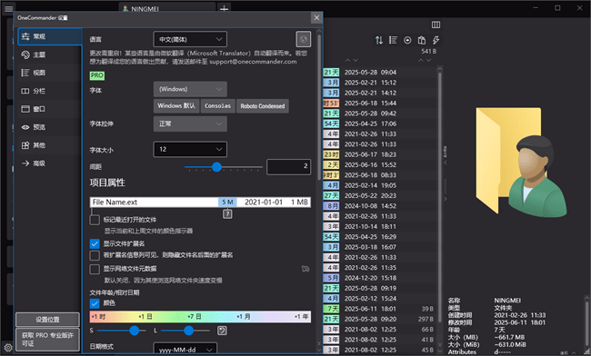Select row dated 2024-12-20 15:18
Viewport: 591px width, 356px height.
(x=379, y=278)
